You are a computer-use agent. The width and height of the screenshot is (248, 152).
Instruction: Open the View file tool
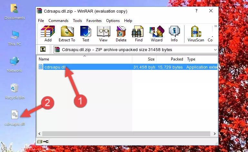click(104, 34)
